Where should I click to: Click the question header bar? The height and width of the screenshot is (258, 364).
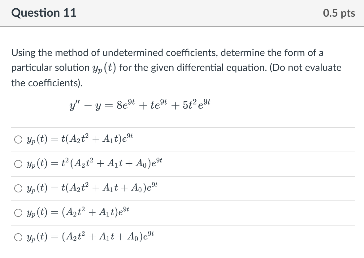point(182,13)
